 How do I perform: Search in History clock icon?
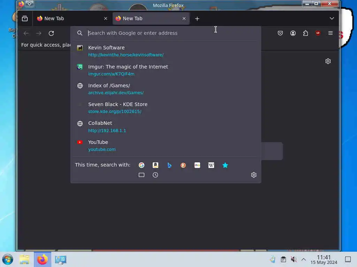[x=155, y=175]
